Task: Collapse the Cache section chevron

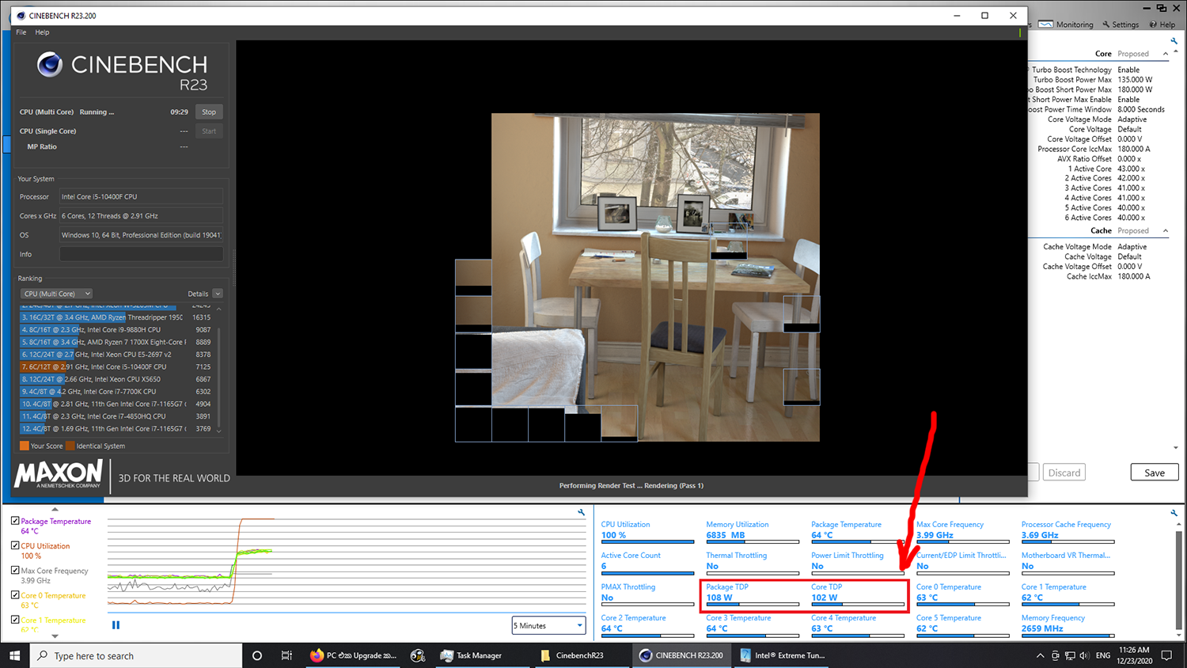Action: (1165, 231)
